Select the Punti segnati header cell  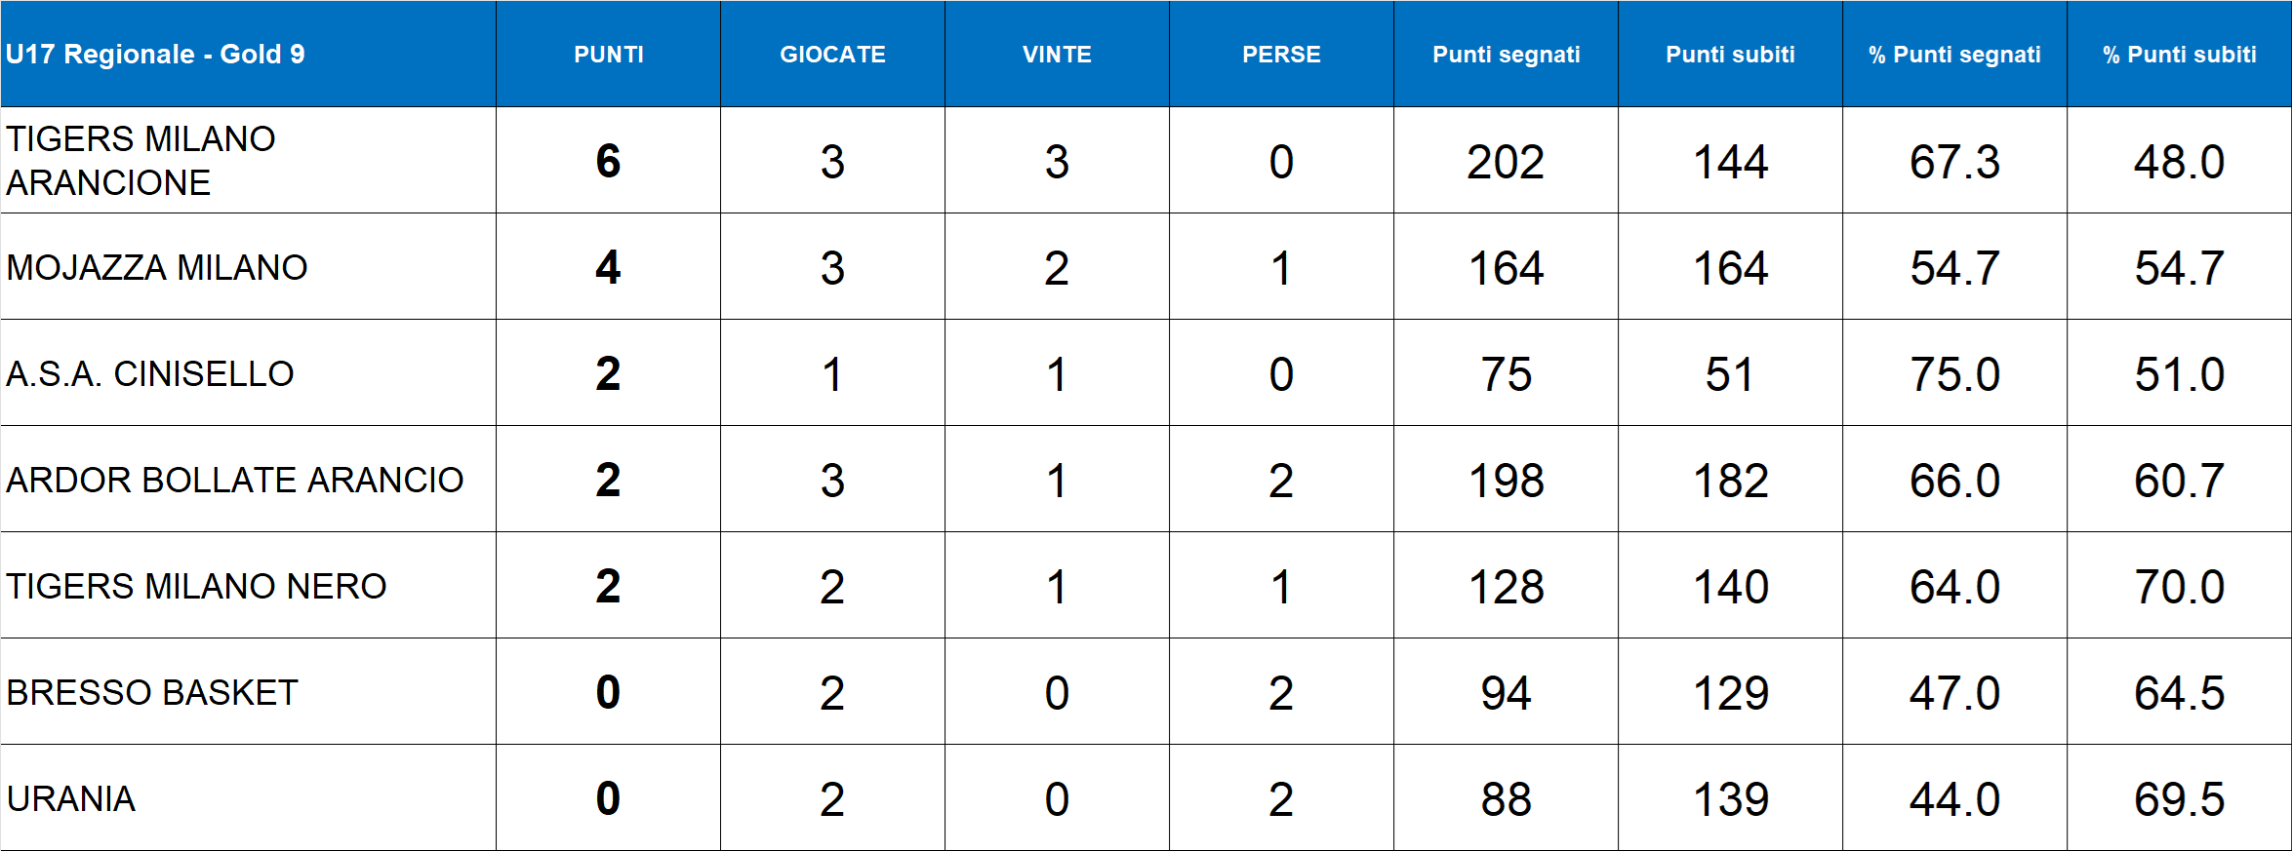(x=1506, y=55)
